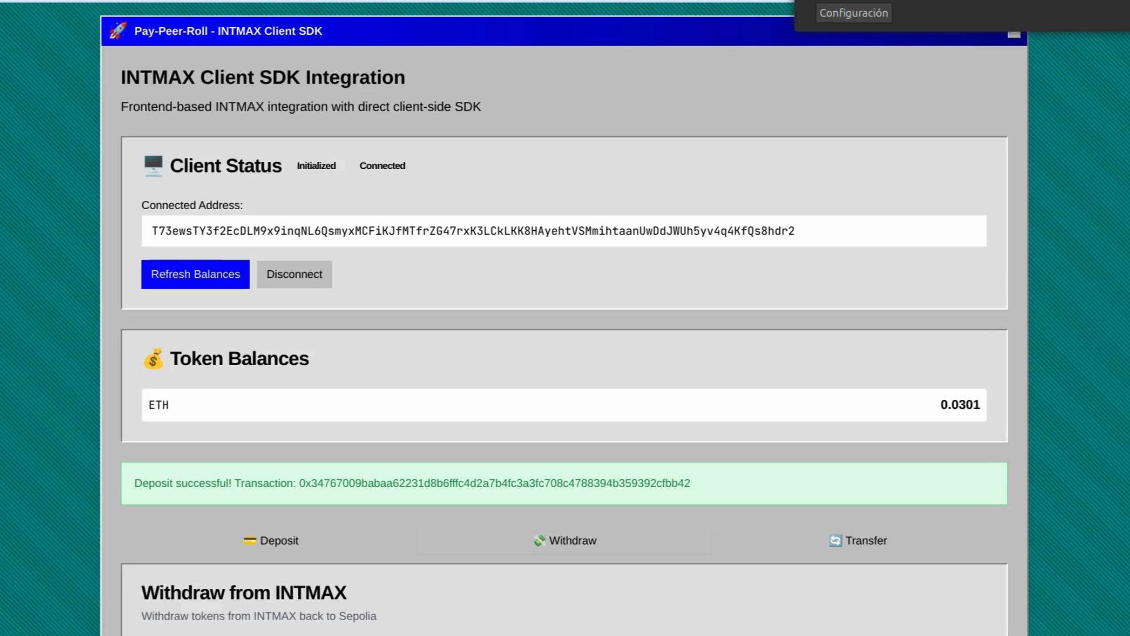
Task: Click the money bag icon beside Token Balances
Action: pos(153,359)
